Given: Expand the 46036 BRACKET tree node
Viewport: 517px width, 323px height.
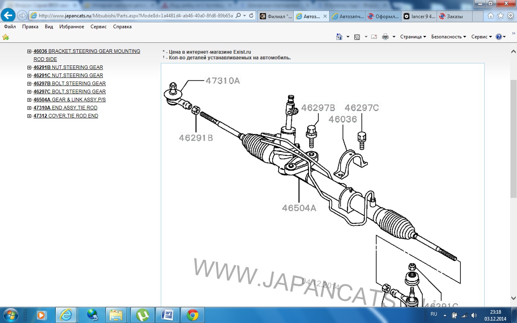Looking at the screenshot, I should click(29, 51).
